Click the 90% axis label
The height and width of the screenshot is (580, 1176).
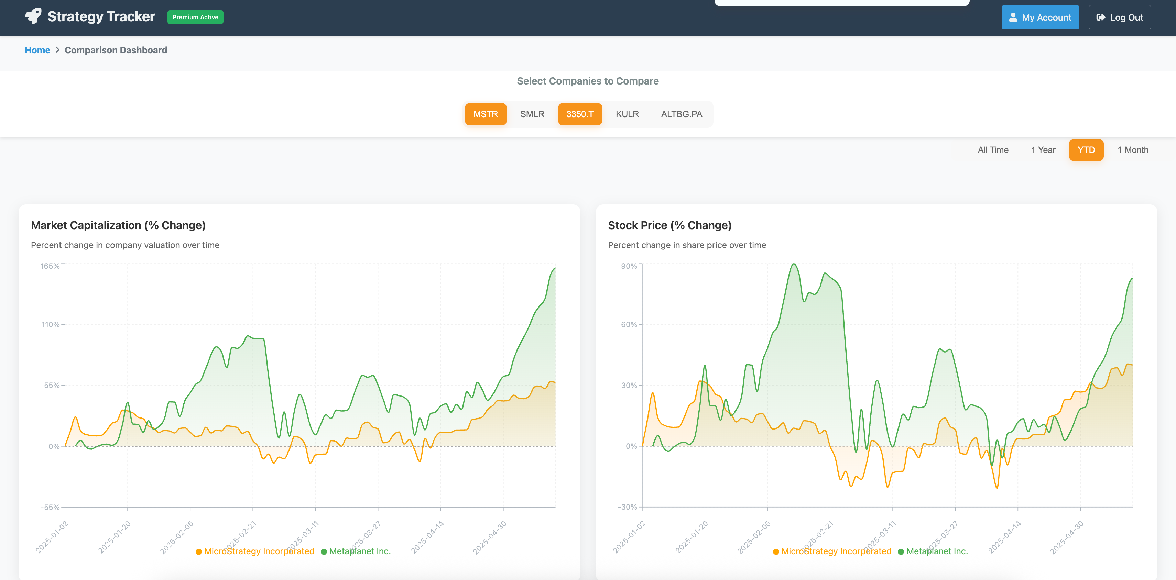click(629, 266)
